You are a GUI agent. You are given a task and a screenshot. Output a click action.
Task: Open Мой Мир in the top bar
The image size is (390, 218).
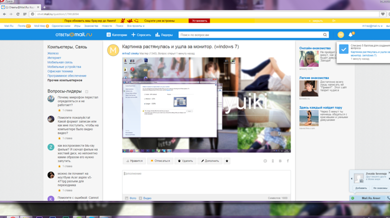tap(39, 26)
